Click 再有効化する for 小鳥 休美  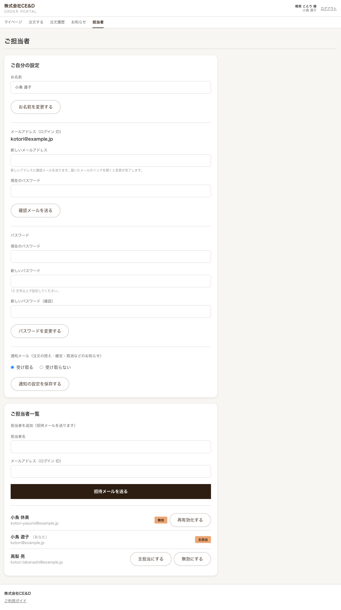pos(190,520)
